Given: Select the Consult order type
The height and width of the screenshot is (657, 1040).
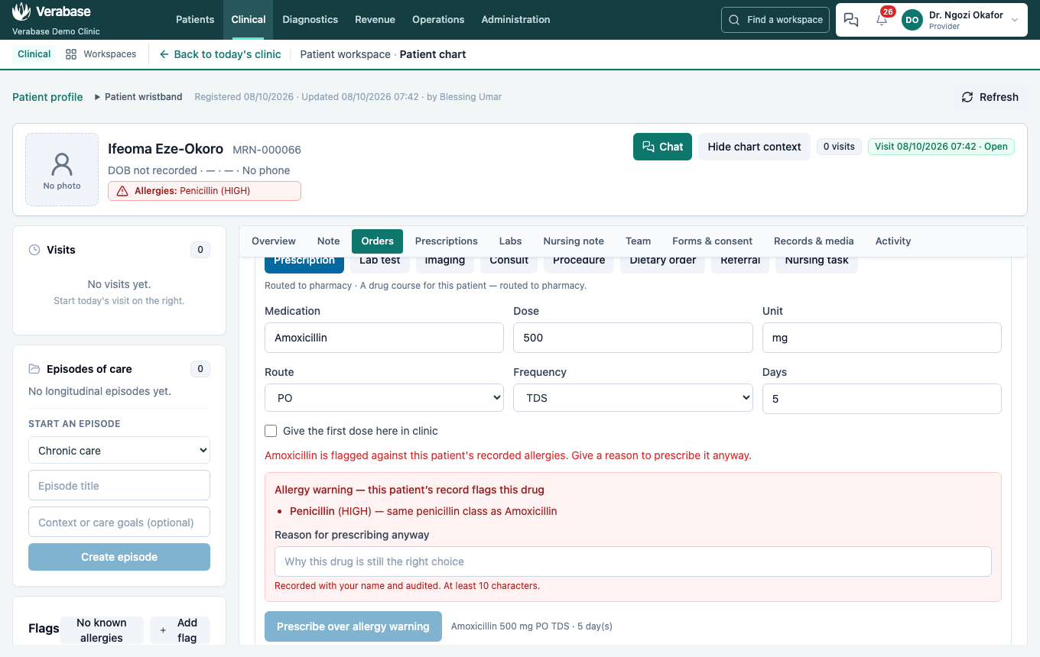Looking at the screenshot, I should click(x=509, y=263).
